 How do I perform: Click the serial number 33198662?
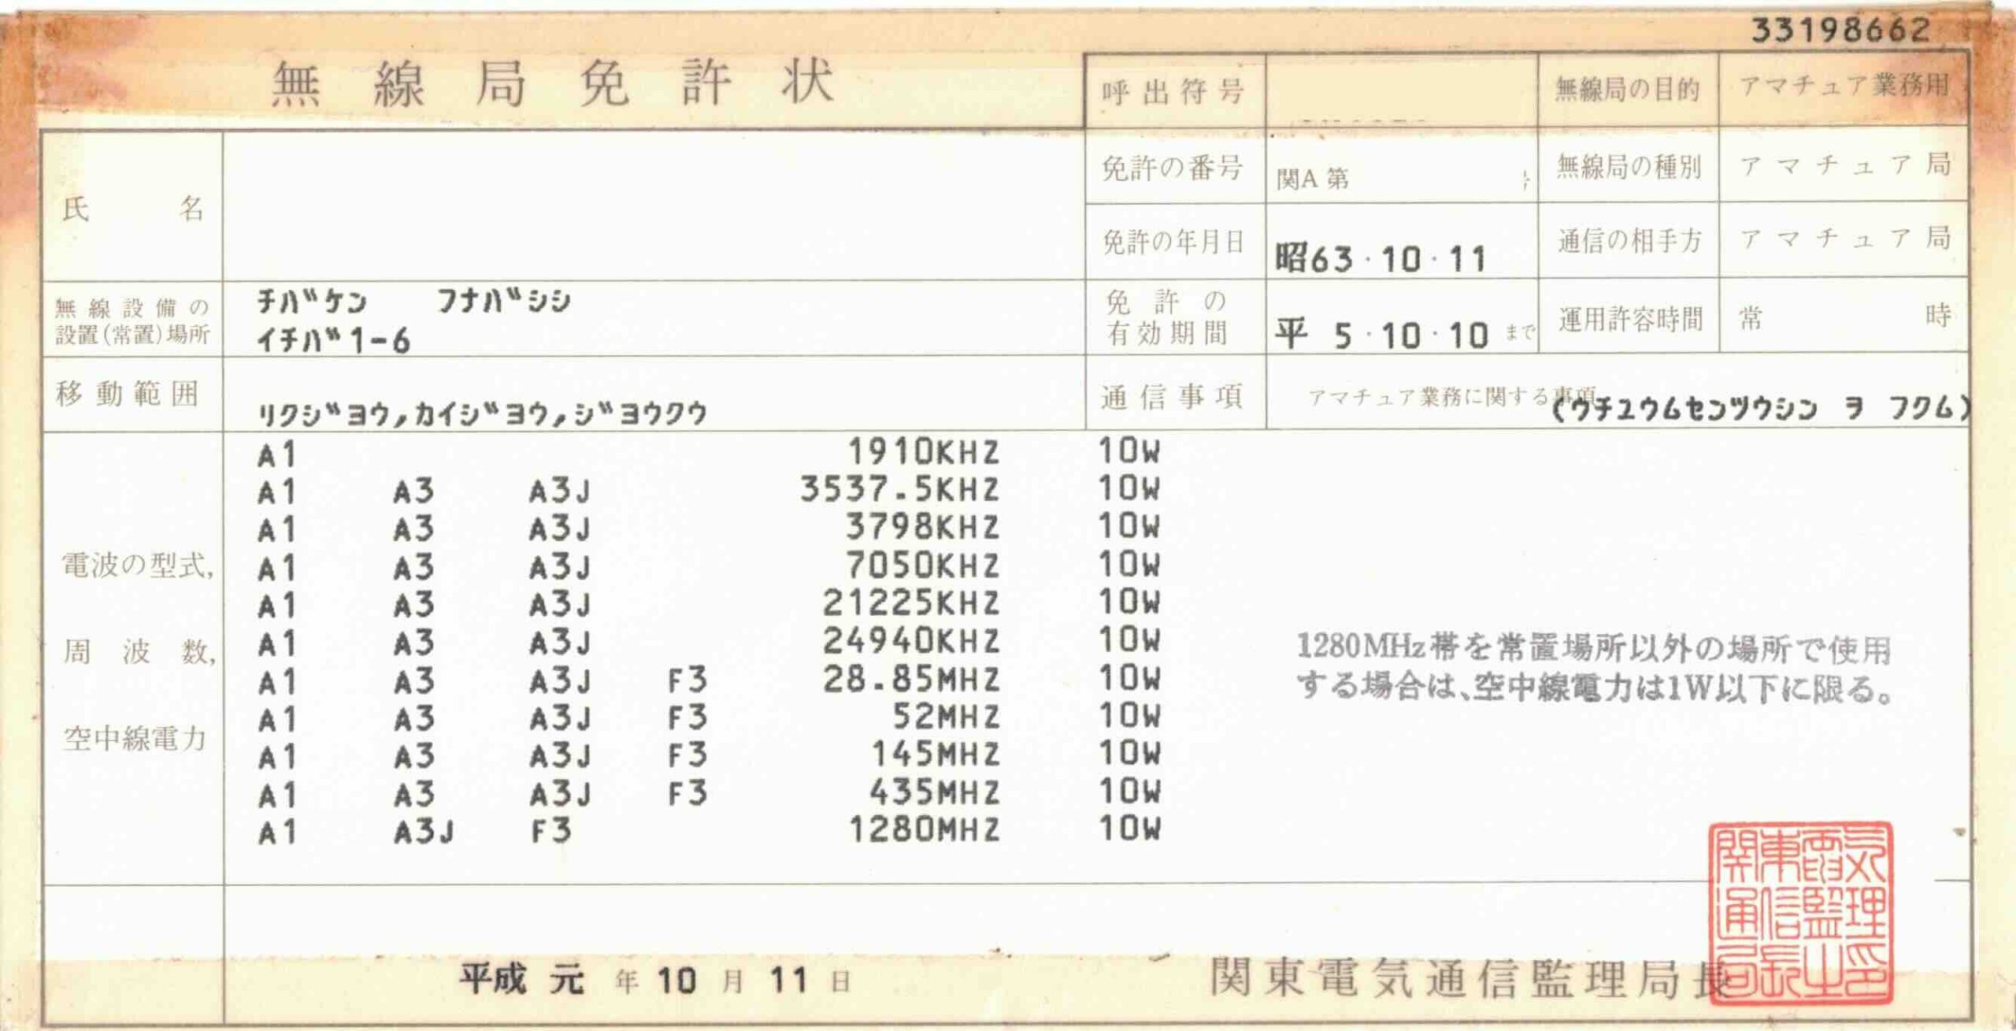1840,31
